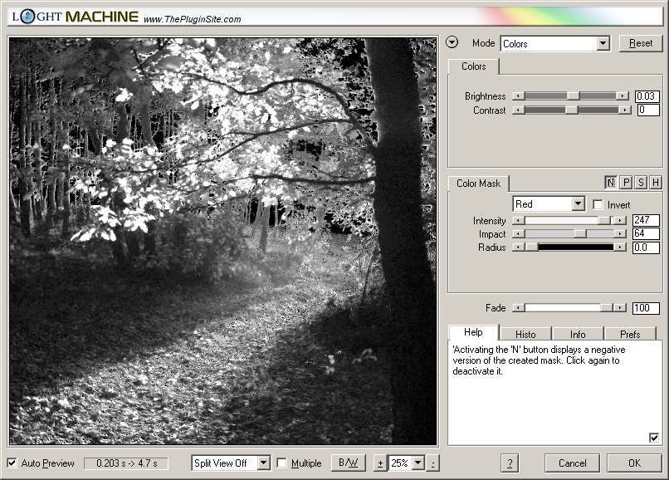Screen dimensions: 669x480
Task: Click the Impact value field 64
Action: tap(646, 233)
